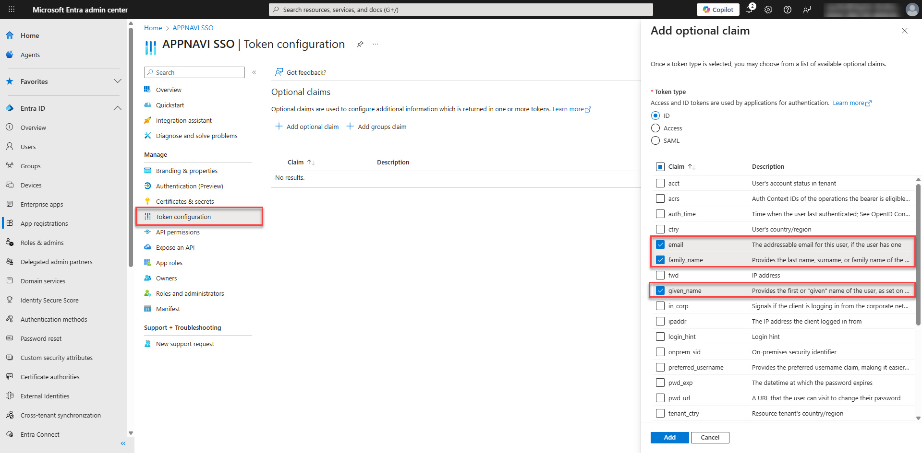This screenshot has height=453, width=922.
Task: Open App registrations in navigation
Action: click(x=44, y=223)
